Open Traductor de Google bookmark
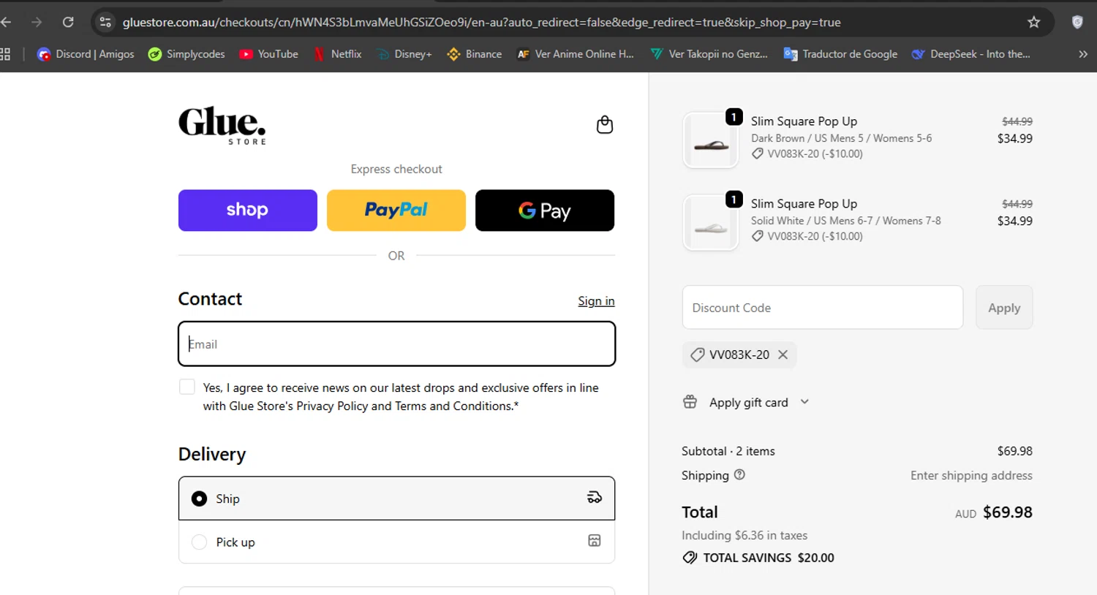The image size is (1097, 595). pyautogui.click(x=840, y=54)
